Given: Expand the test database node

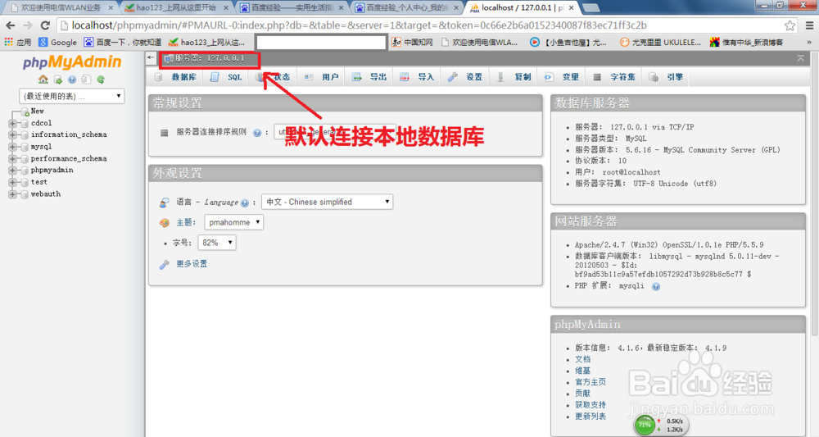Looking at the screenshot, I should (12, 183).
